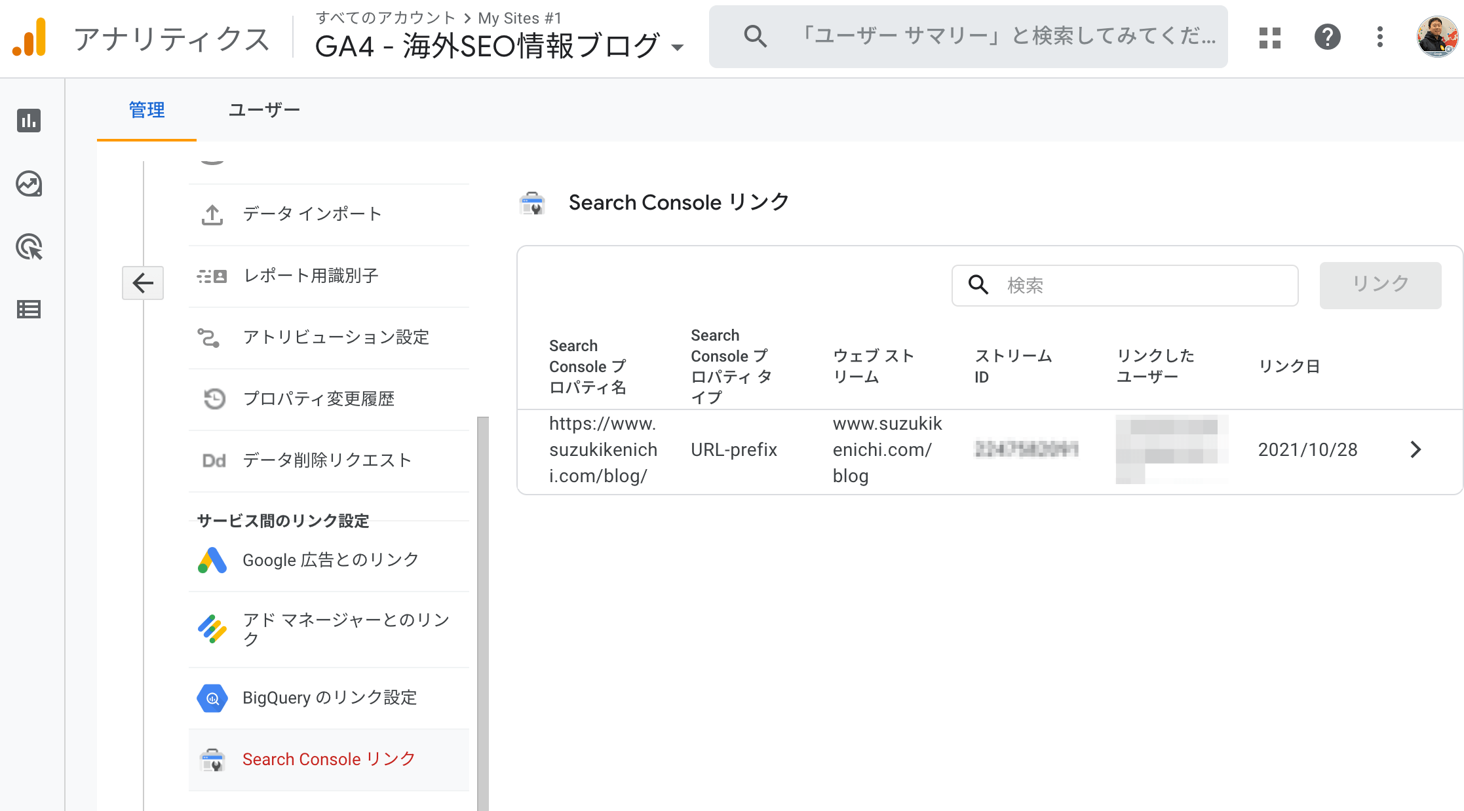Switch to the ユーザー tab

pos(264,110)
